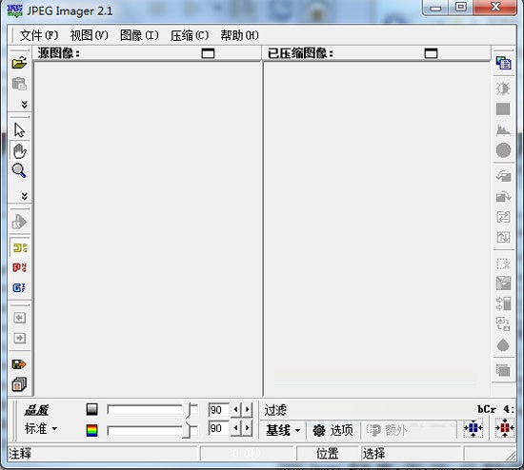Click the 选择 selection status bar cell
The image size is (524, 470).
click(412, 453)
